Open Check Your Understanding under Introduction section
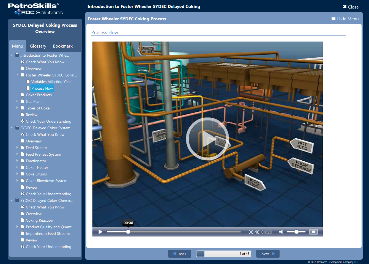Image resolution: width=369 pixels, height=264 pixels. coord(48,121)
